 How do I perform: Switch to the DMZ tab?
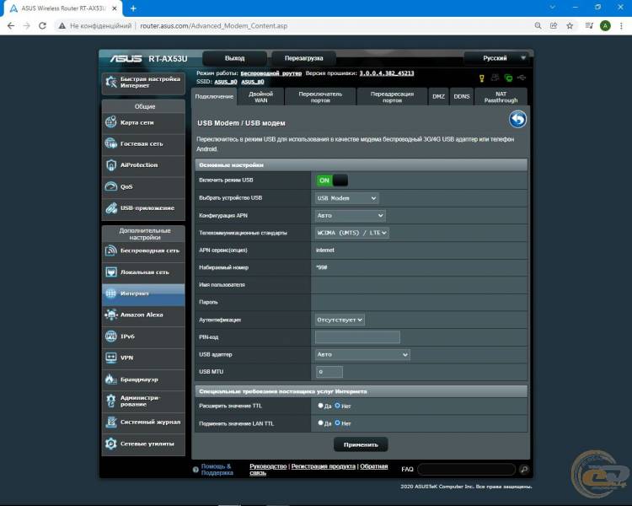[438, 97]
